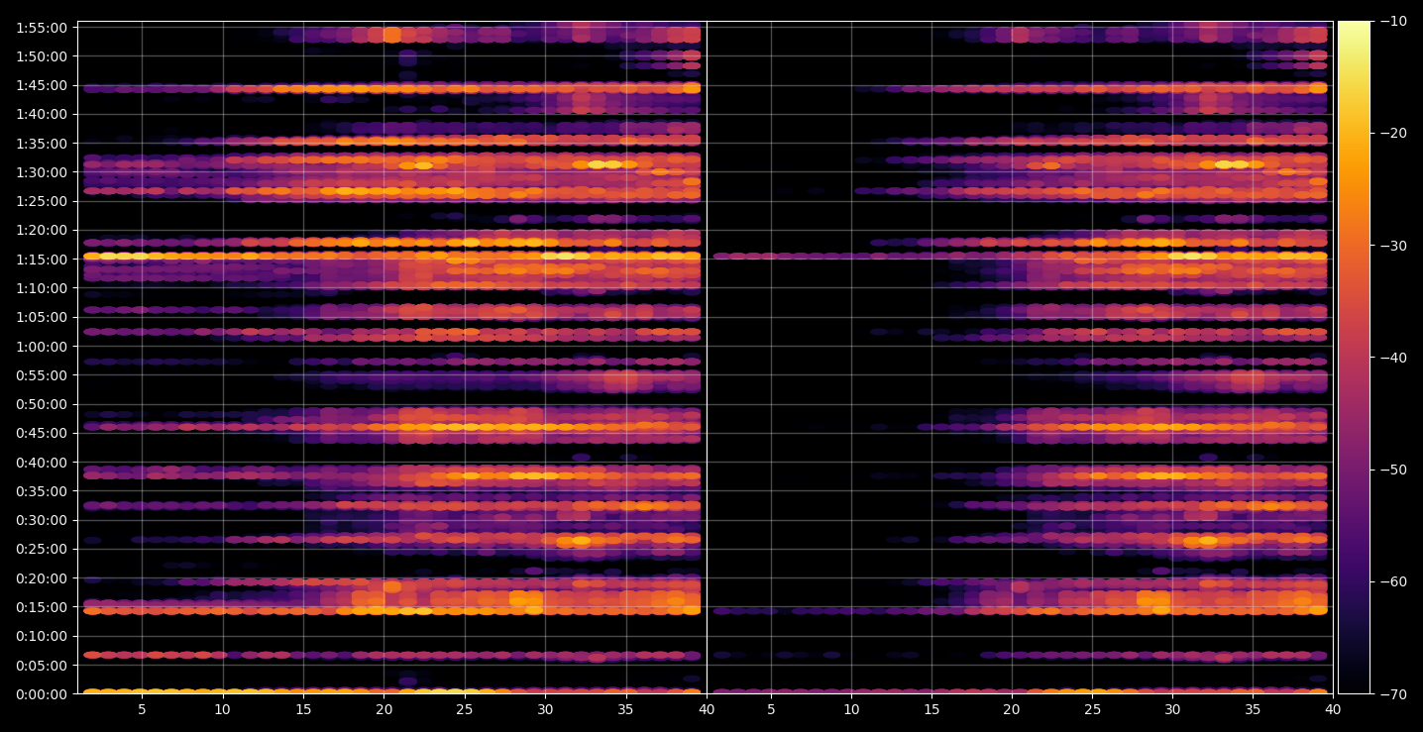Pick the "0:30:00" time tick label
1423x732 pixels.
tap(43, 520)
